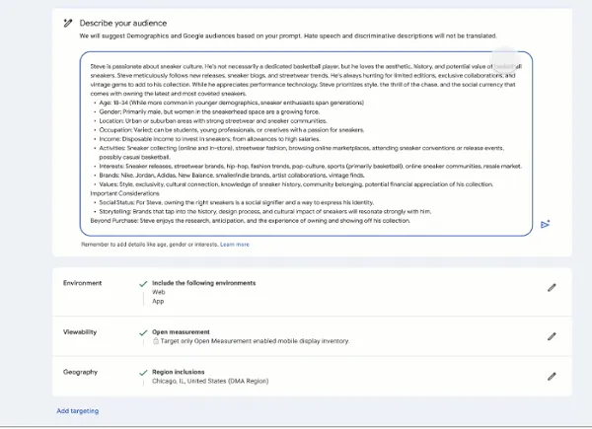The height and width of the screenshot is (429, 592).
Task: Click the Add targeting link
Action: coord(77,410)
